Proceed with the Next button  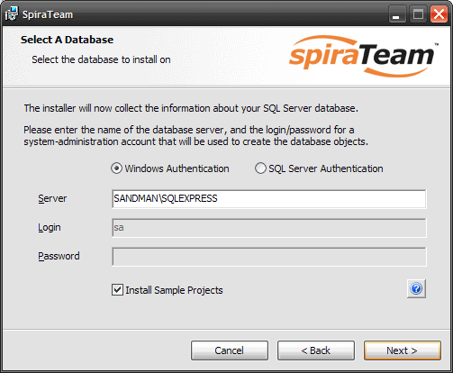click(x=403, y=350)
